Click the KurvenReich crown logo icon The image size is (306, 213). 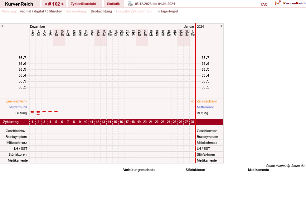278,3
